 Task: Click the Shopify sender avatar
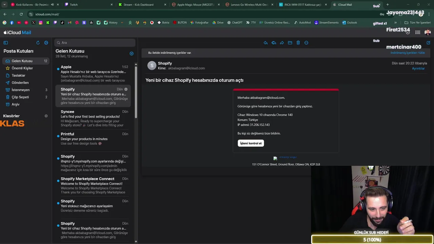point(152,65)
